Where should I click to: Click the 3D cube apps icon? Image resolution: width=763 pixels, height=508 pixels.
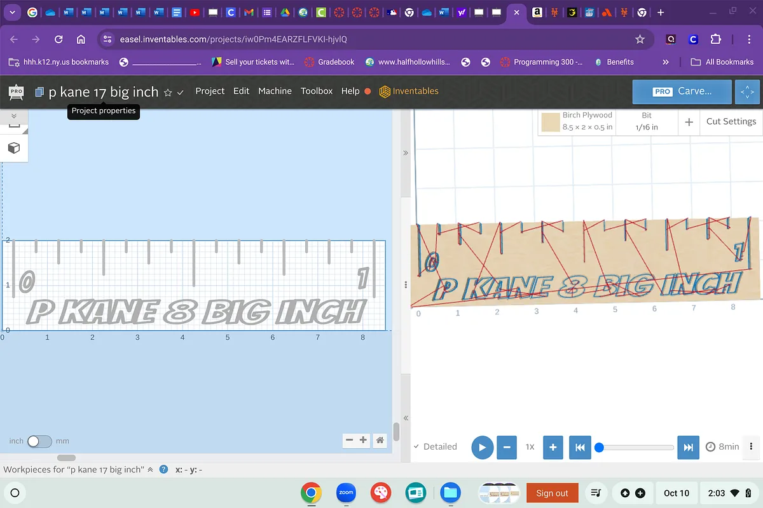point(14,148)
